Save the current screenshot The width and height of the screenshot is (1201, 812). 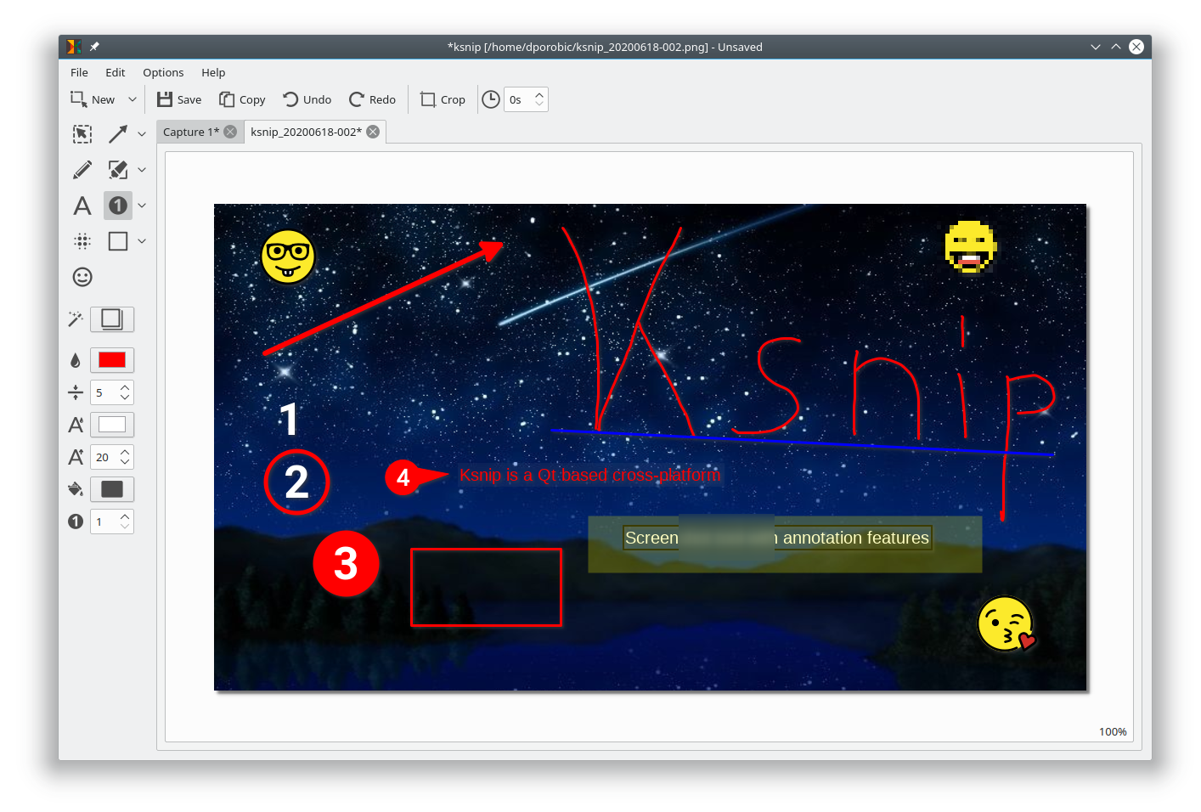pos(179,99)
